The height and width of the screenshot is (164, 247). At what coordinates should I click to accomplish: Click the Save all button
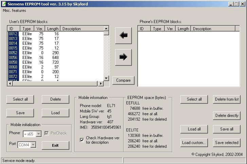pos(227,129)
